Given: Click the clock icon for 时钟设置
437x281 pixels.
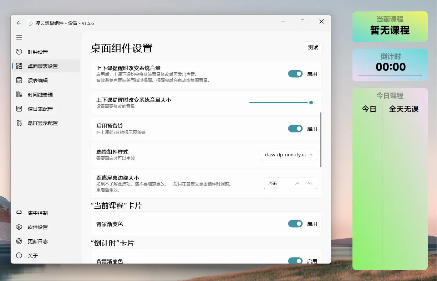Looking at the screenshot, I should coord(19,52).
